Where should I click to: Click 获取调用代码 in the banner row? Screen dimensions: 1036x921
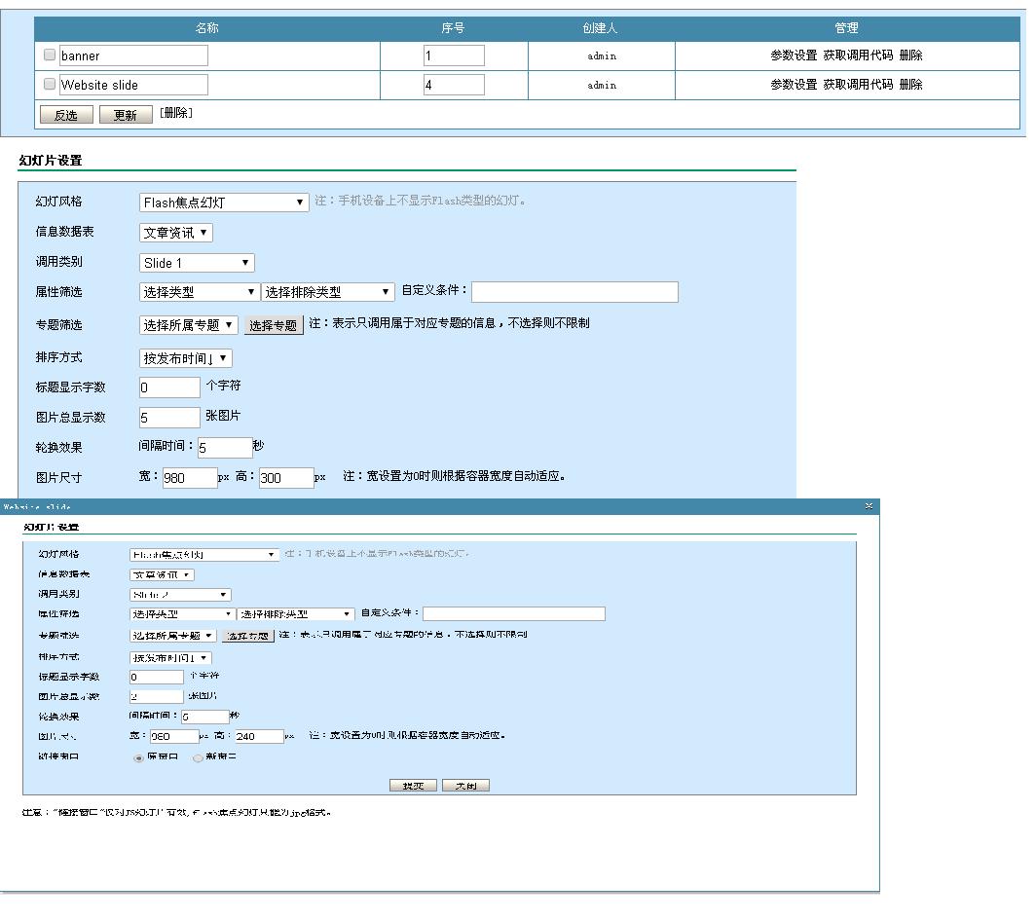(x=858, y=55)
